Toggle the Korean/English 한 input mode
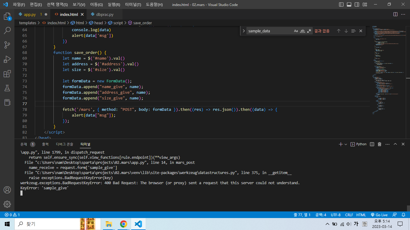 click(x=364, y=224)
